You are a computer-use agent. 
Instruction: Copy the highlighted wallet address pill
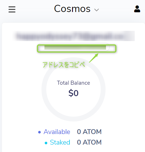pyautogui.click(x=73, y=47)
